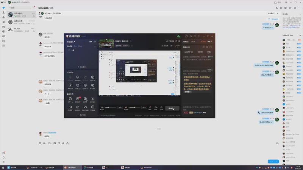Expand the QQ group announcement chevron

[x=300, y=14]
